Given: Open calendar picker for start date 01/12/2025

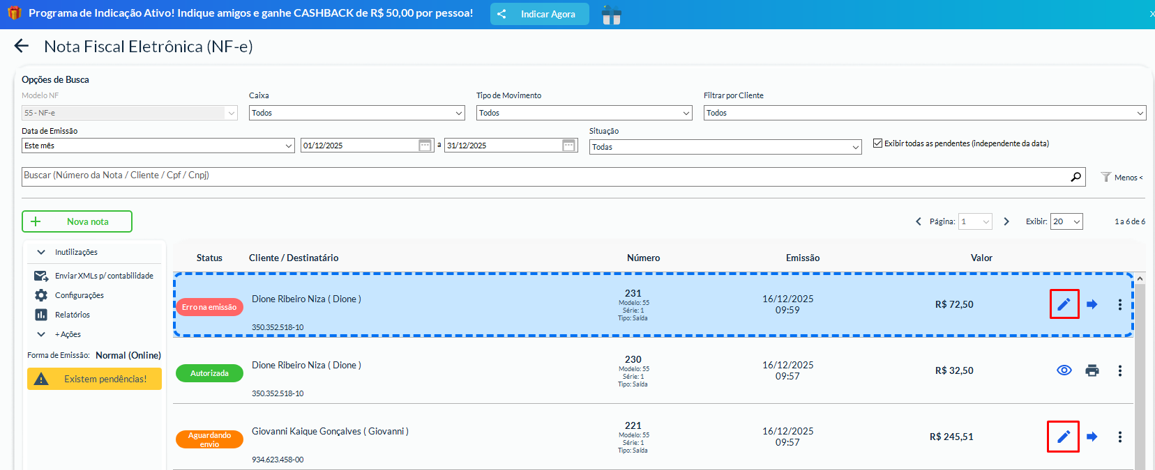Looking at the screenshot, I should tap(425, 146).
